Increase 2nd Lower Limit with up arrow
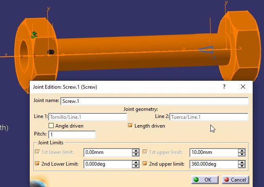 [136, 162]
